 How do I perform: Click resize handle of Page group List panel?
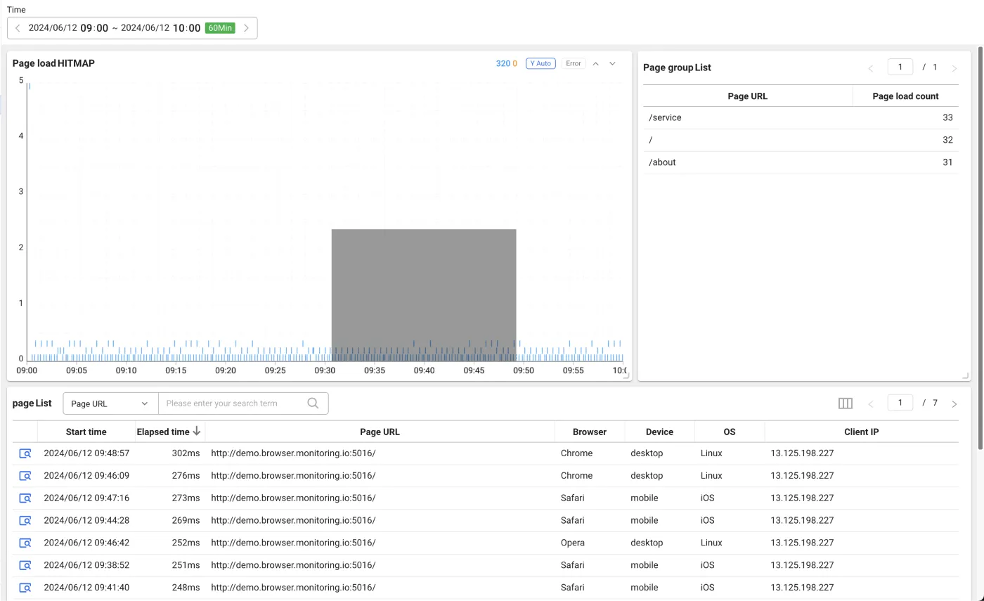pos(967,377)
